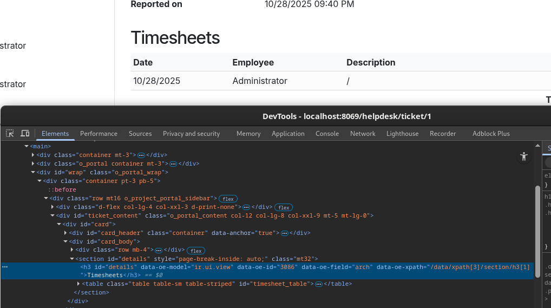Collapse the main element node

point(27,146)
